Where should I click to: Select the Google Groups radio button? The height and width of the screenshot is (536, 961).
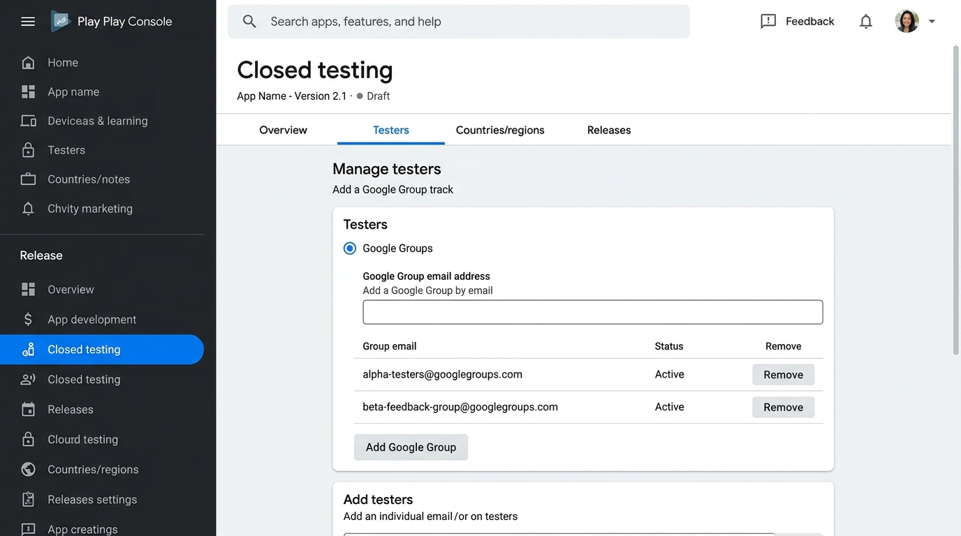(350, 248)
